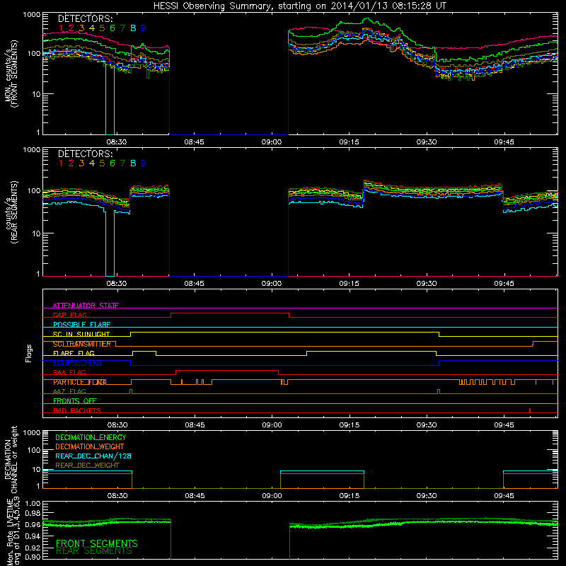Click the vertical Flags axis label
Viewport: 566px width, 566px height.
(29, 353)
